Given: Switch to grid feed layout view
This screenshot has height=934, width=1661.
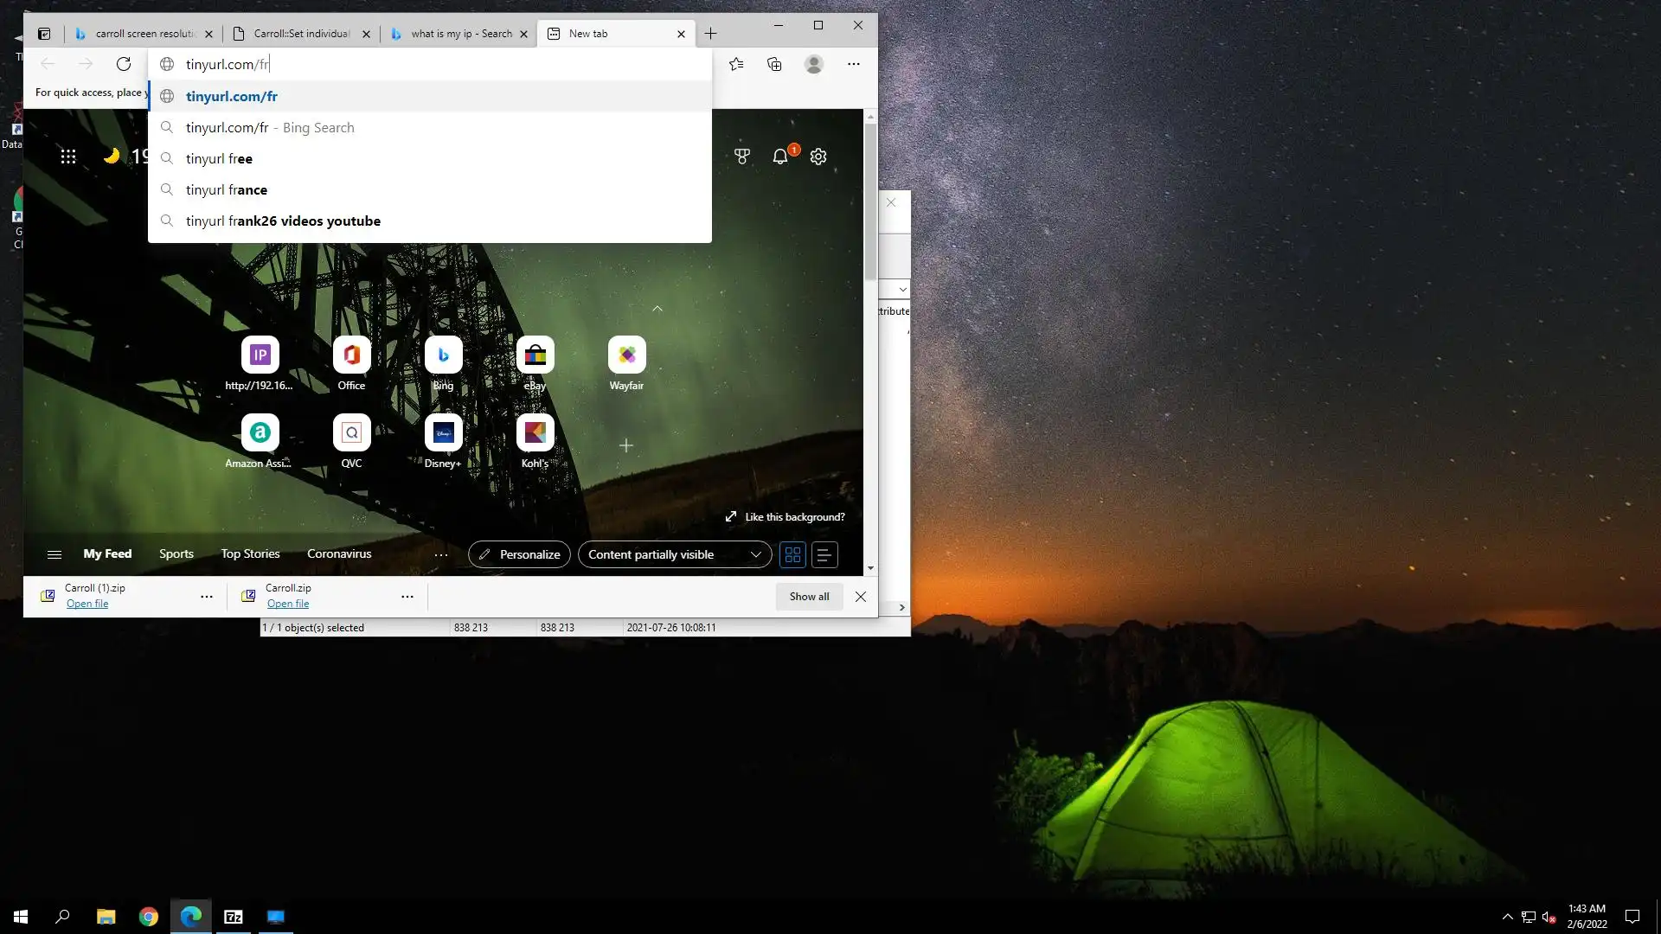Looking at the screenshot, I should 792,554.
